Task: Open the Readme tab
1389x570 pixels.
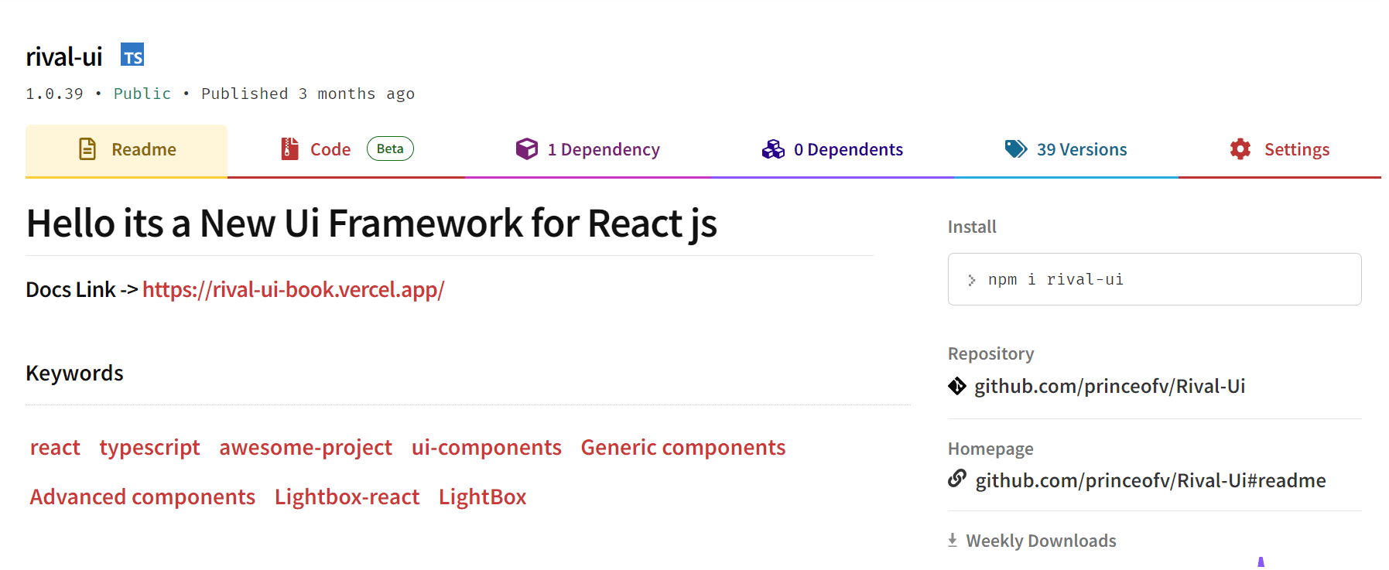Action: click(126, 150)
